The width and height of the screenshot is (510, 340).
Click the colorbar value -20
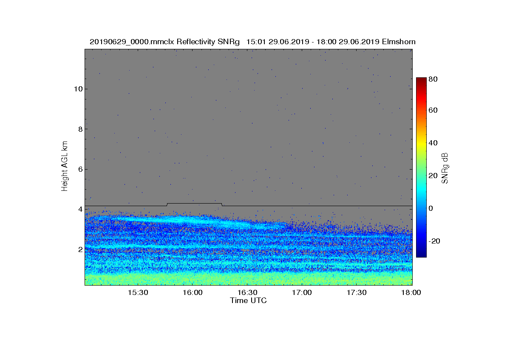(x=435, y=241)
